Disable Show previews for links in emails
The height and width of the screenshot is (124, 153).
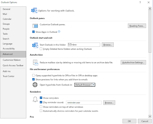point(33,79)
